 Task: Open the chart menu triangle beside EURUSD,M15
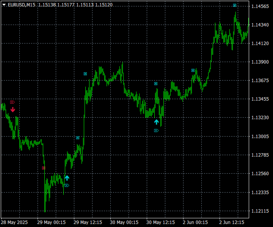pos(4,5)
